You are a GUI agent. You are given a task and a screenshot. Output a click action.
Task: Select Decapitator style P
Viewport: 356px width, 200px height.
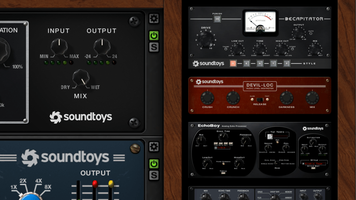coord(286,64)
